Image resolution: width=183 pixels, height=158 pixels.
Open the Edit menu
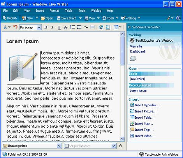(x=16, y=11)
